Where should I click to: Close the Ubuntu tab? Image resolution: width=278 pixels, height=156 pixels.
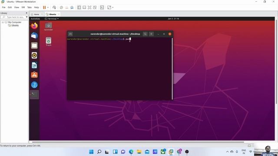pos(59,14)
